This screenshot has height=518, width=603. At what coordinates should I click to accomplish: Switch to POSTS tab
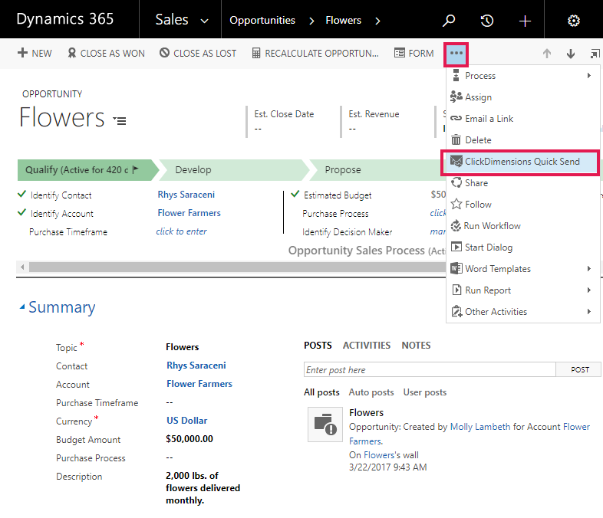318,346
